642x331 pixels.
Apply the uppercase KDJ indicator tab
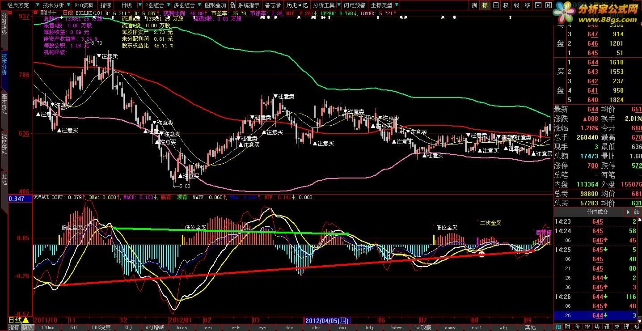pos(128,327)
